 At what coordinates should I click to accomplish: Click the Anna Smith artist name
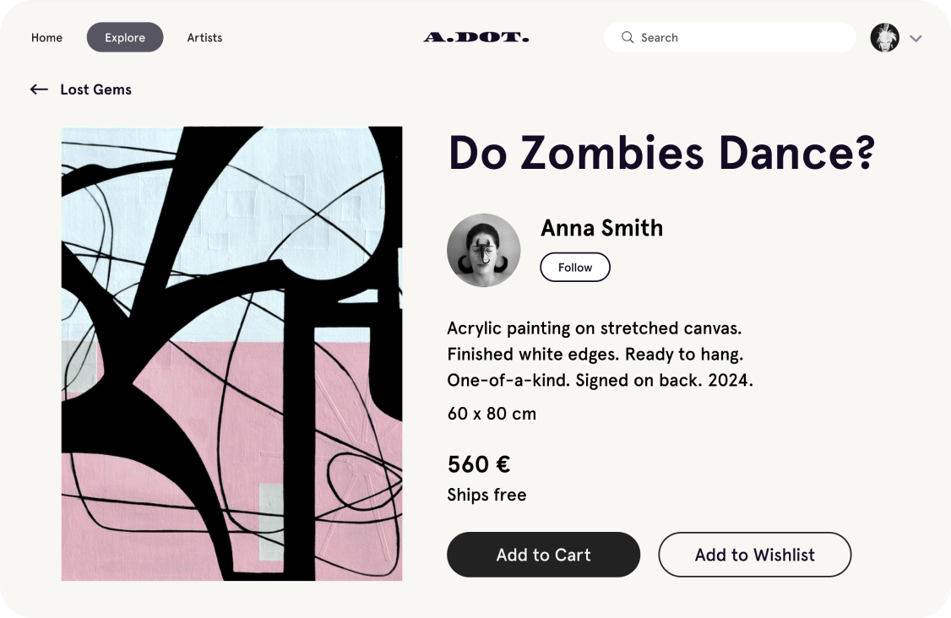point(601,228)
